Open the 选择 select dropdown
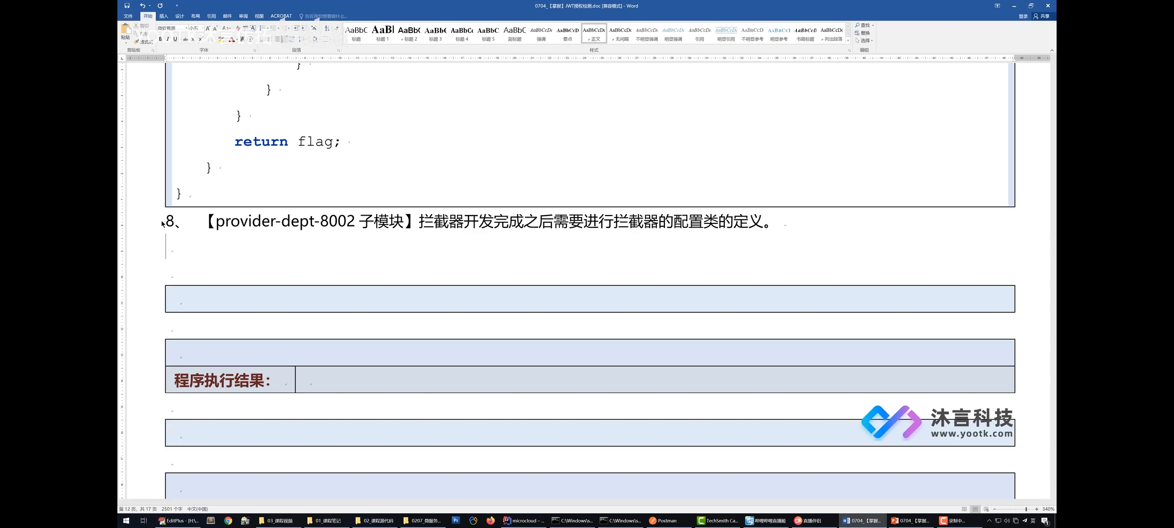The width and height of the screenshot is (1174, 528). click(x=864, y=41)
